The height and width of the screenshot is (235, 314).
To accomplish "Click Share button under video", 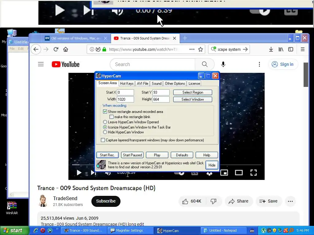I will 239,201.
